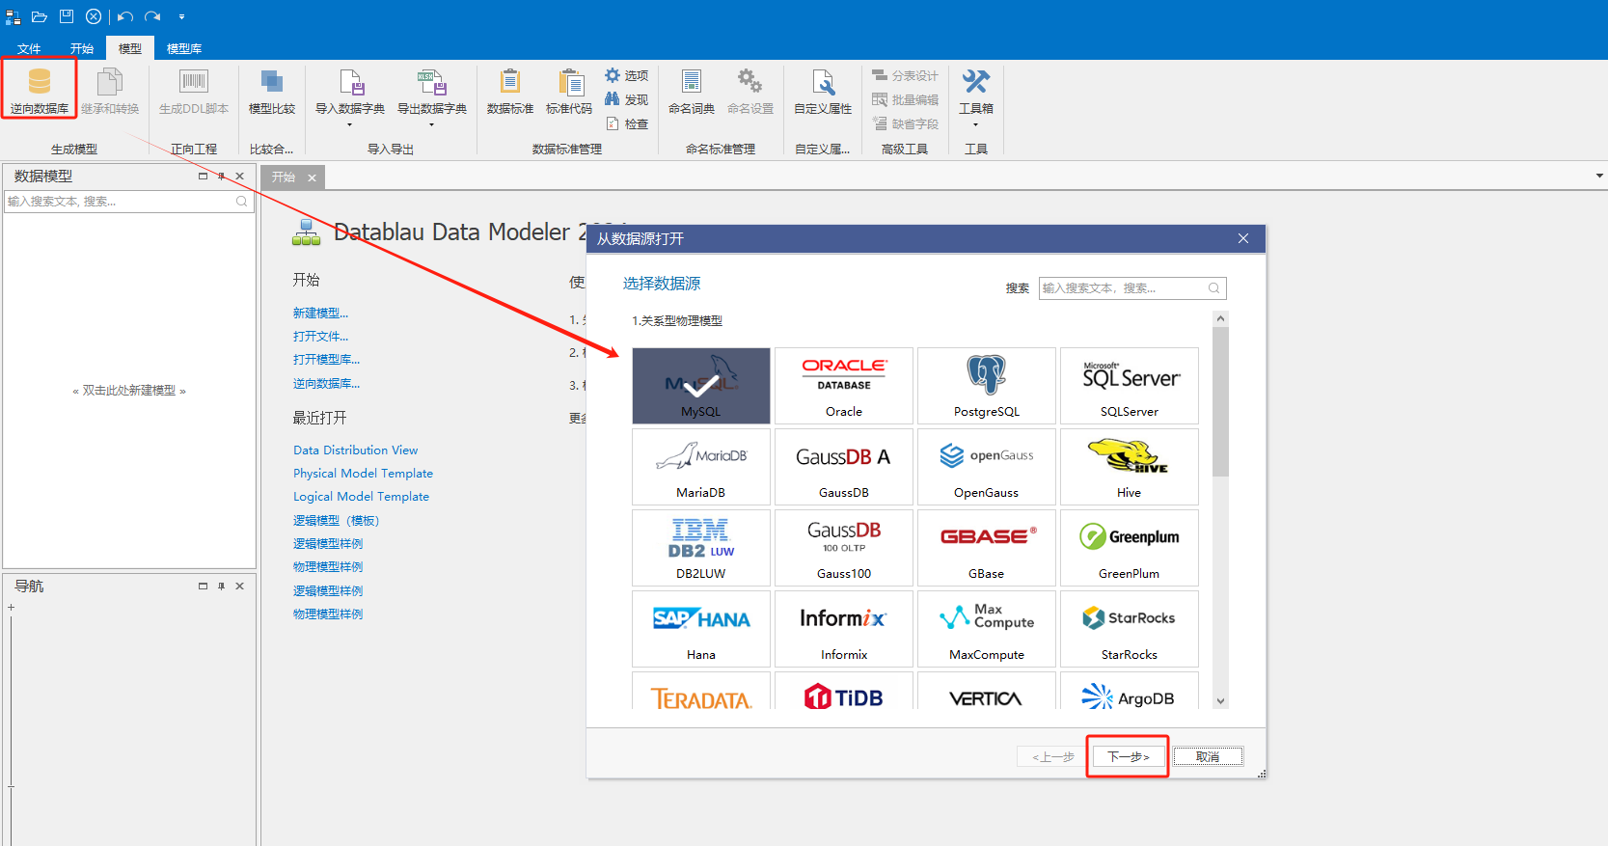Image resolution: width=1608 pixels, height=846 pixels.
Task: Click the undo arrow in quick toolbar
Action: click(x=125, y=16)
